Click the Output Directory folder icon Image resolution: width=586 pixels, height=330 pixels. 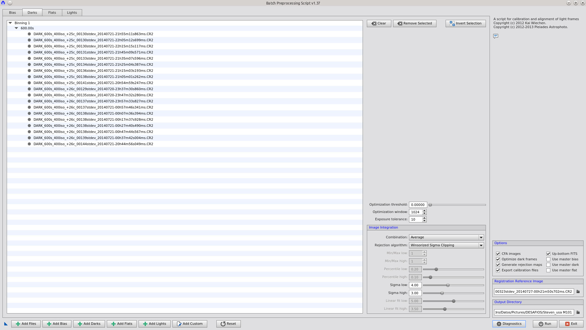pyautogui.click(x=578, y=312)
